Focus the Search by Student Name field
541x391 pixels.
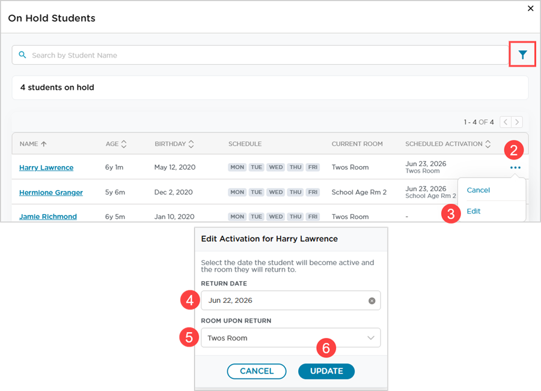coord(260,55)
